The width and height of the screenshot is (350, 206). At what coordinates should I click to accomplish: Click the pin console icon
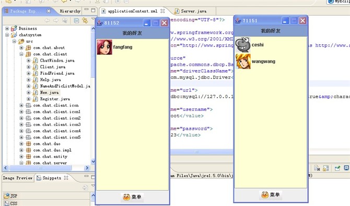337,168
